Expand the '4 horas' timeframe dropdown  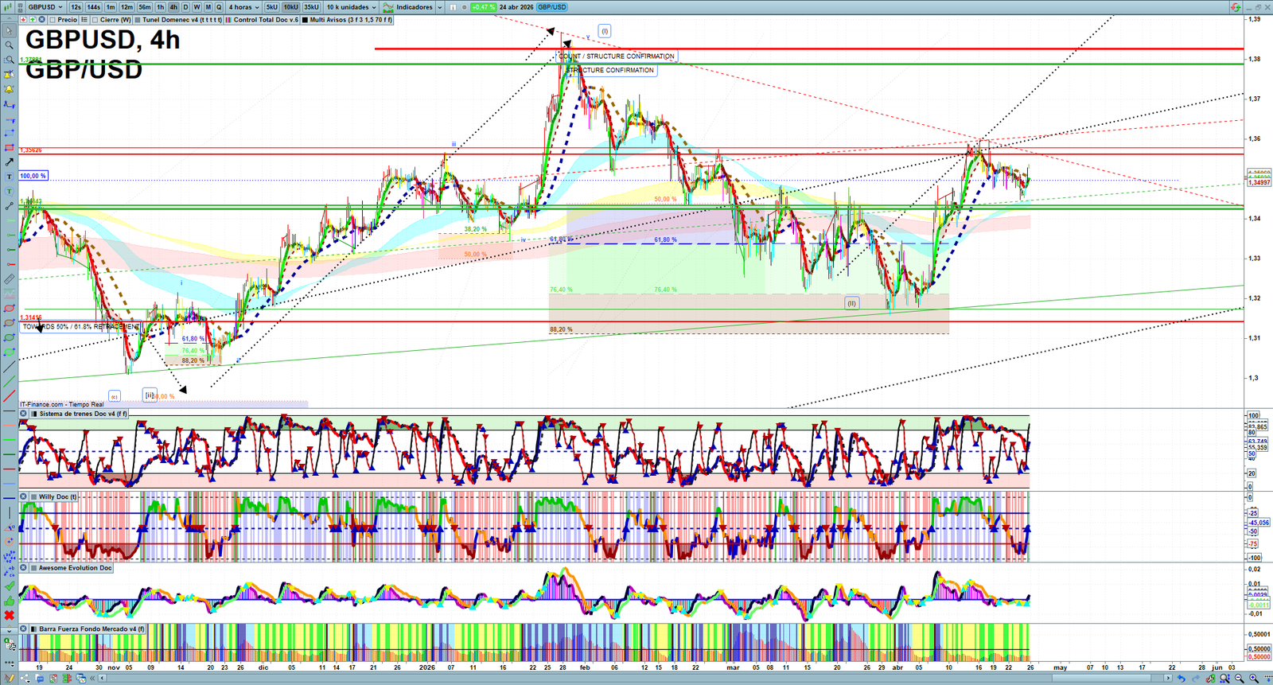[x=243, y=7]
